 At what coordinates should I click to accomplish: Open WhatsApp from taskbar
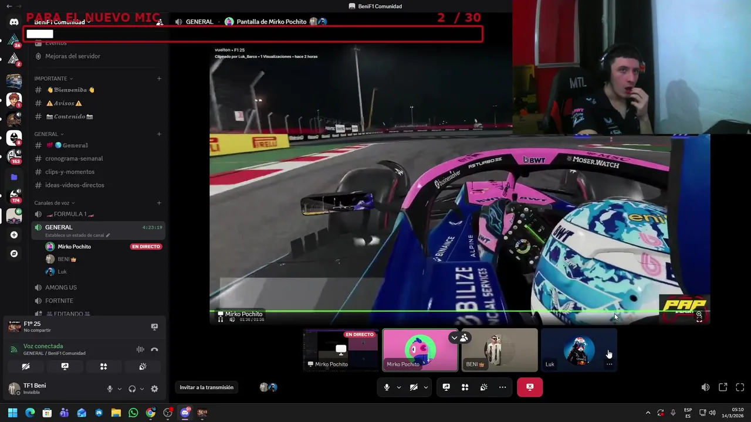[x=133, y=413]
